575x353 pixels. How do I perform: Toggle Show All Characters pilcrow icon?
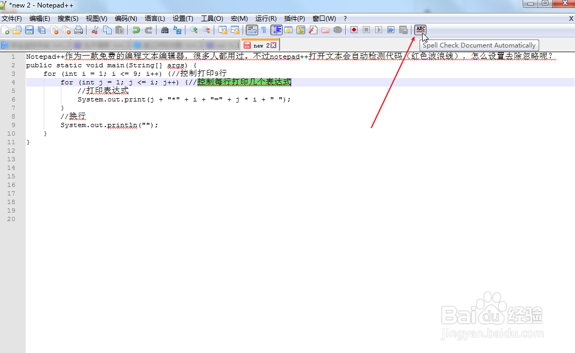(x=263, y=30)
